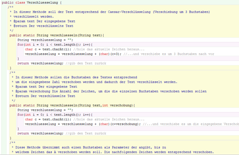The image size is (239, 155).
Task: Click the 'class' keyword in the declaration line
Action: click(20, 2)
